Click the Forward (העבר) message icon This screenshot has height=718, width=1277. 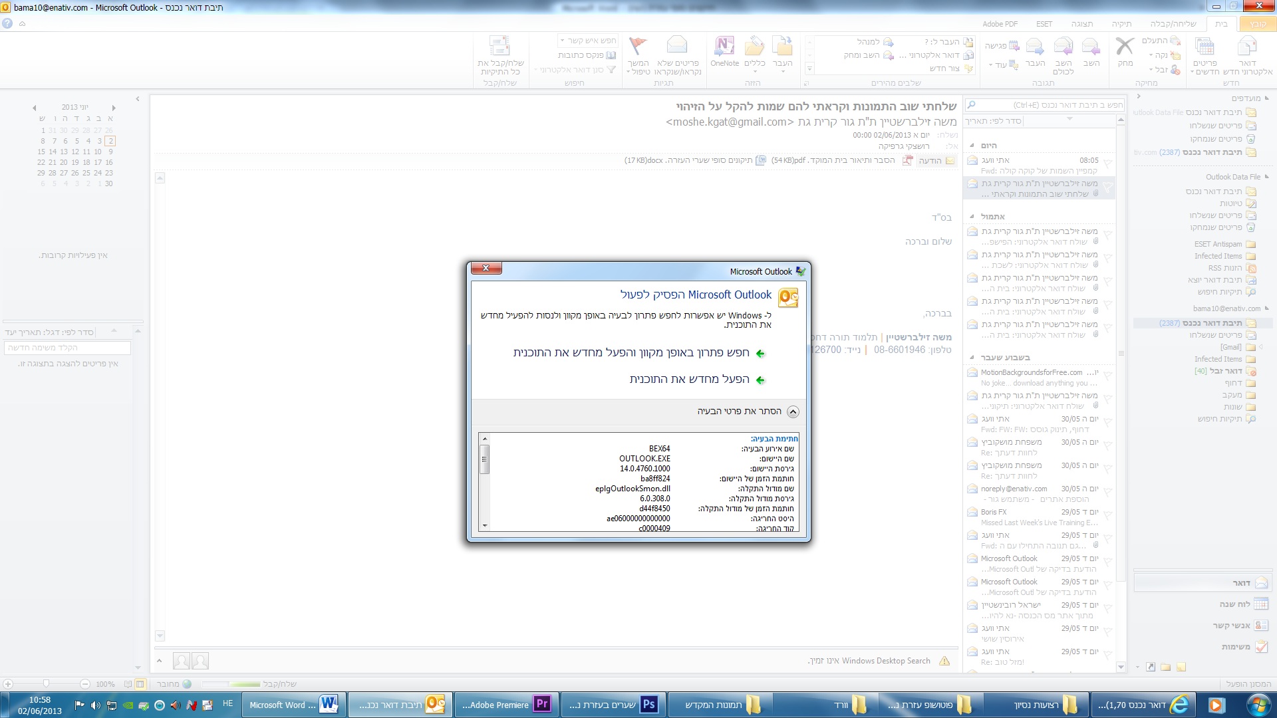1035,47
